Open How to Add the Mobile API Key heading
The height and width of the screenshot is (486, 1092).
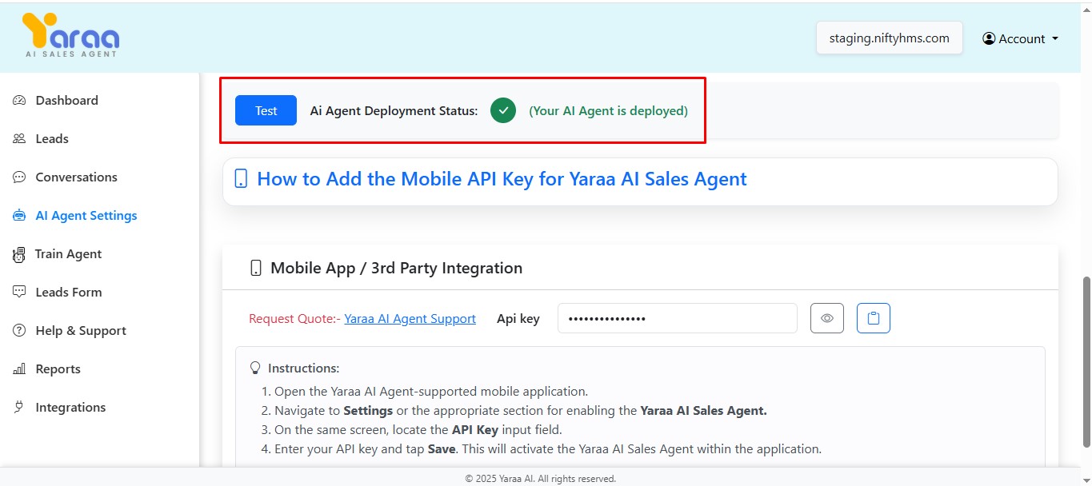tap(502, 178)
